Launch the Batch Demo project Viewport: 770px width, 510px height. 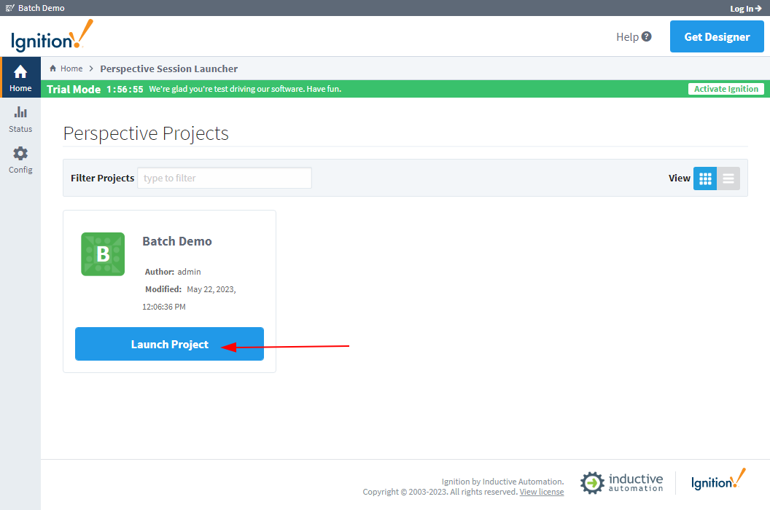click(x=169, y=344)
